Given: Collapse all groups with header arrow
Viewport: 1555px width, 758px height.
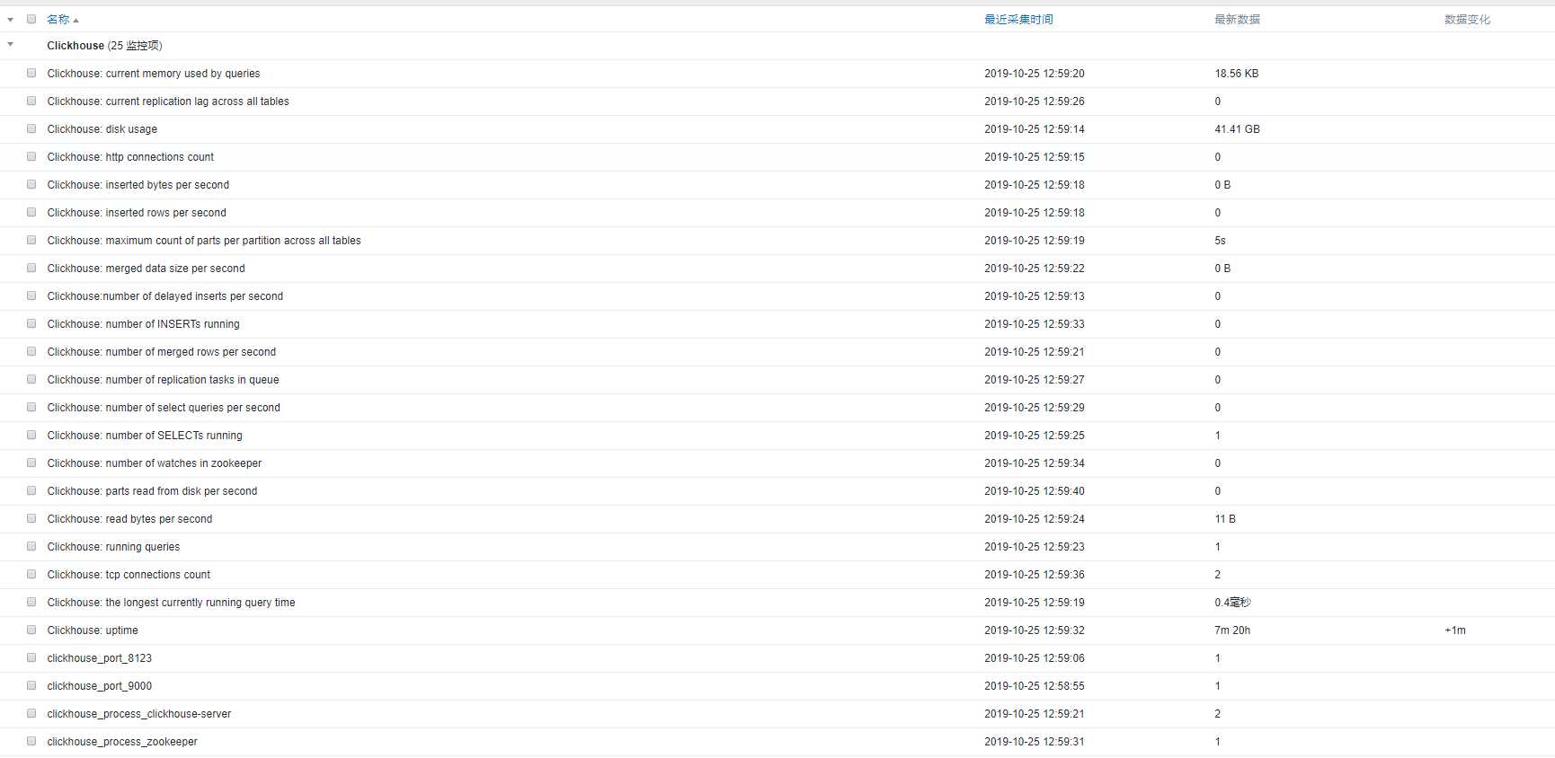Looking at the screenshot, I should (x=10, y=19).
